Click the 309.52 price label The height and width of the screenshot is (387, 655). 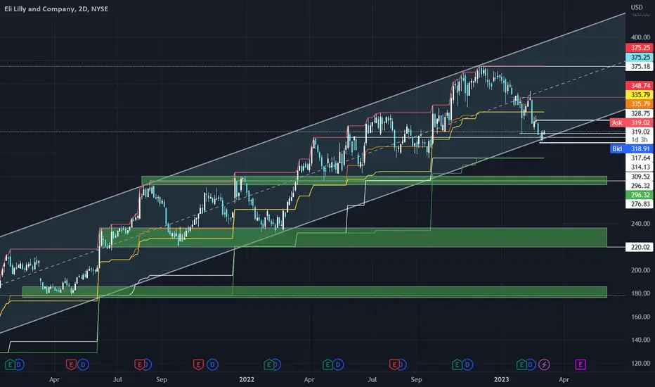click(639, 177)
